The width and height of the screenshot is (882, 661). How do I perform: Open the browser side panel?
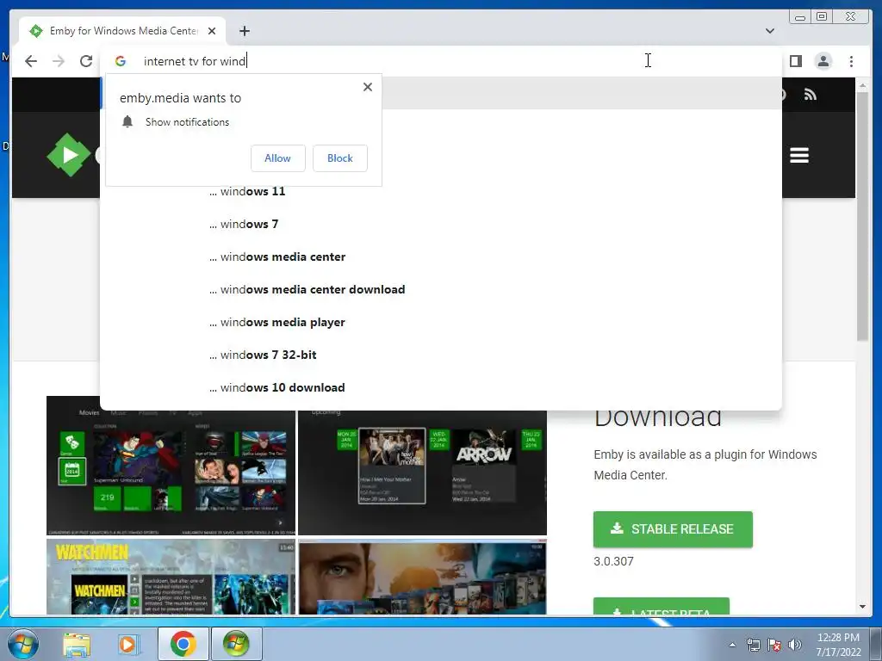pos(795,61)
